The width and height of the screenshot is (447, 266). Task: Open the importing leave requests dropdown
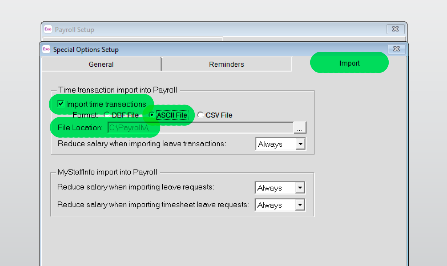click(300, 188)
